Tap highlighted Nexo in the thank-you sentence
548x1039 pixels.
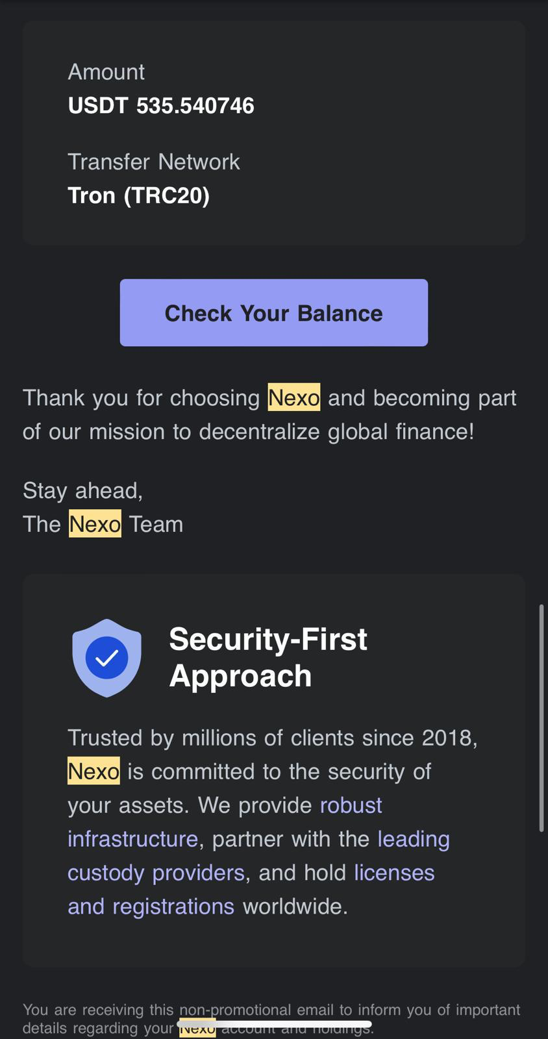pos(293,397)
